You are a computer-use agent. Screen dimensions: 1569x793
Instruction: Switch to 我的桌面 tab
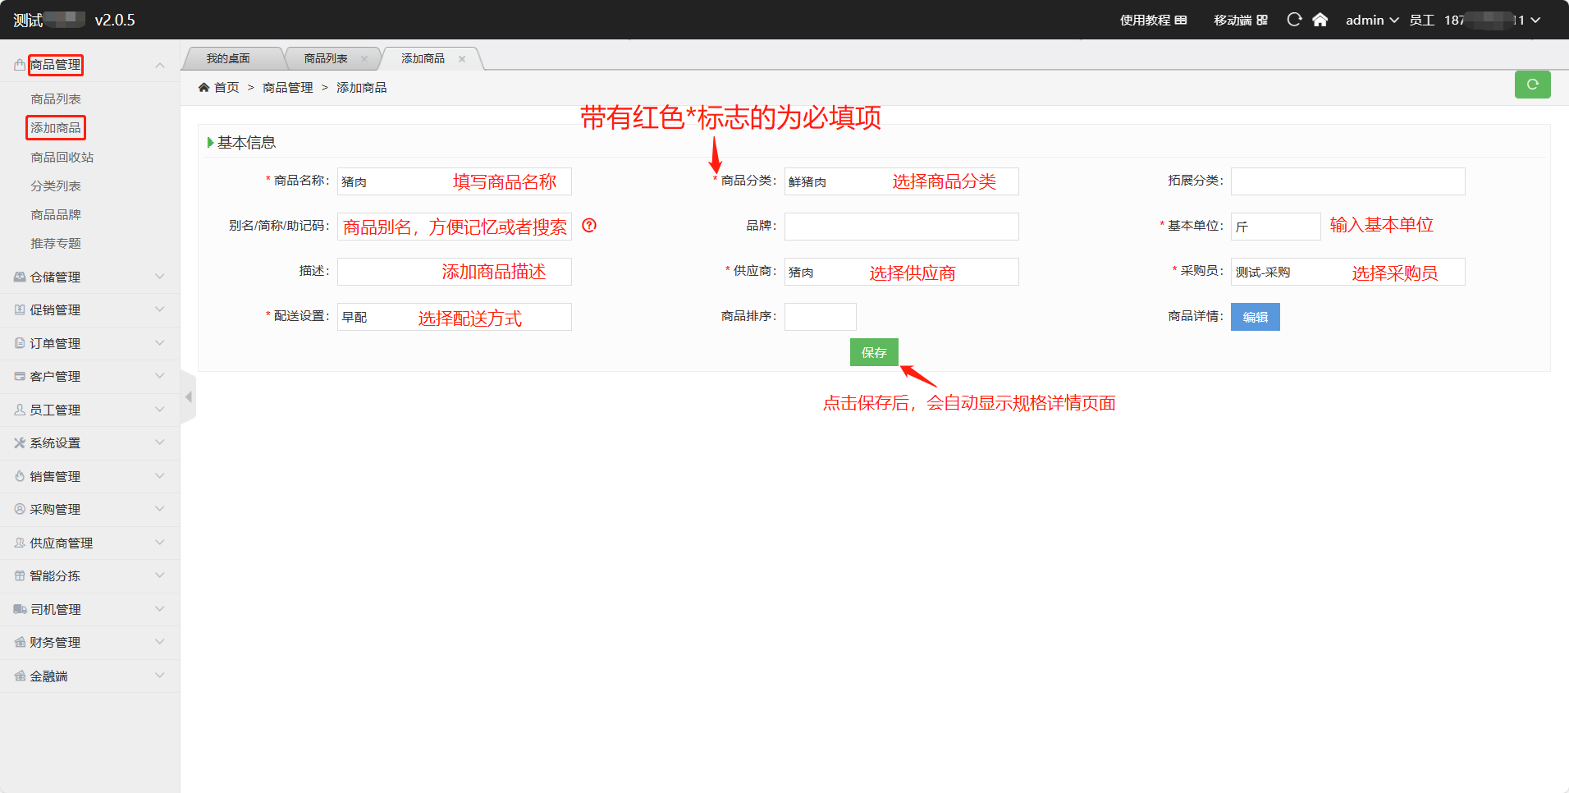pyautogui.click(x=228, y=59)
